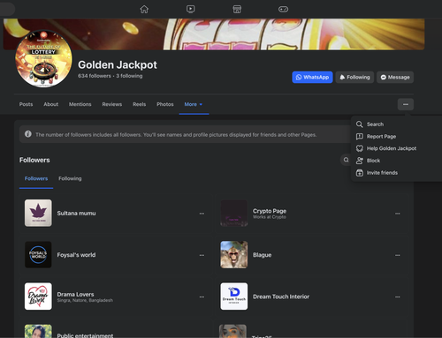Switch to the Following sub-tab

tap(70, 178)
